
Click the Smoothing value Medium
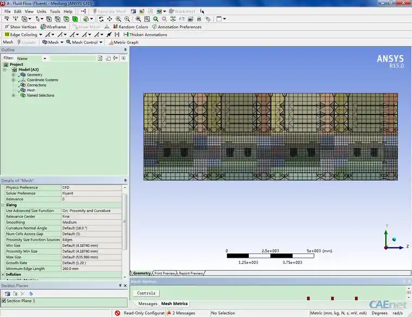[x=92, y=223]
